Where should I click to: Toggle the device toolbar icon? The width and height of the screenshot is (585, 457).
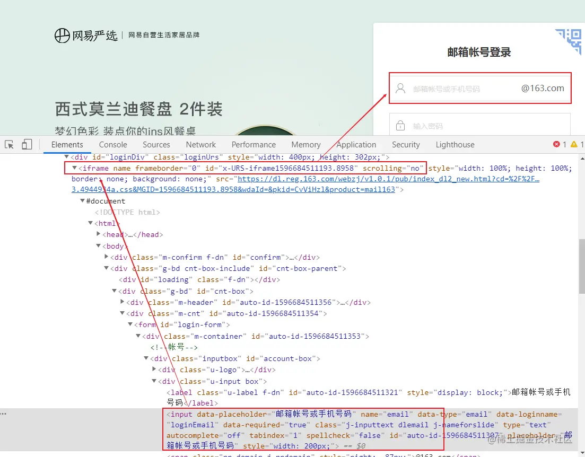click(x=27, y=144)
